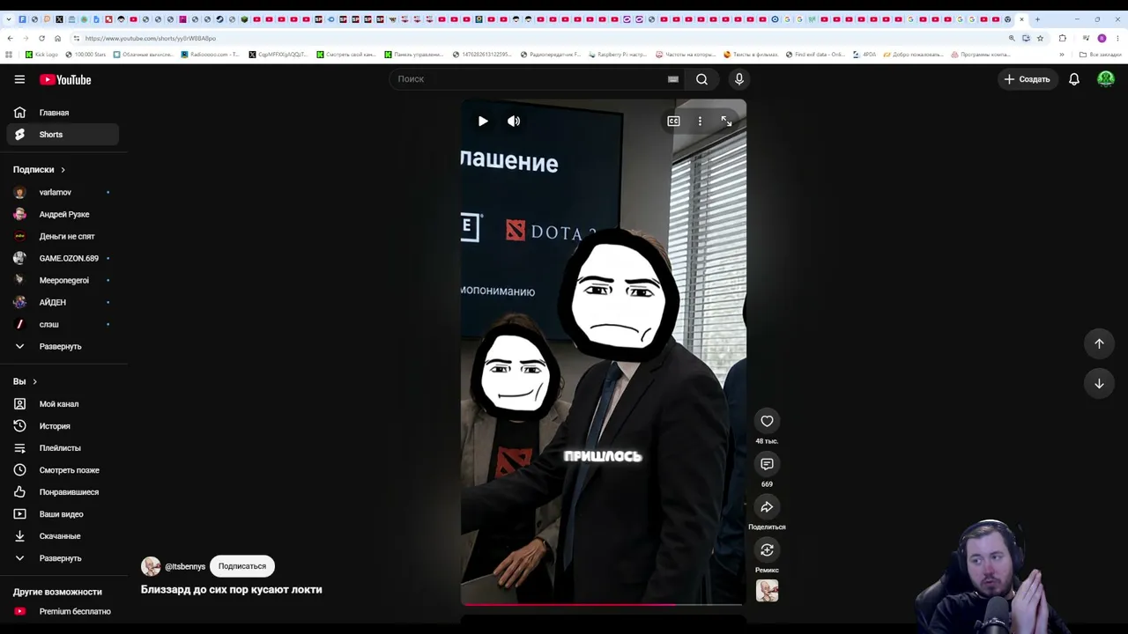1128x634 pixels.
Task: Open the YouTube account avatar menu
Action: (x=1106, y=79)
